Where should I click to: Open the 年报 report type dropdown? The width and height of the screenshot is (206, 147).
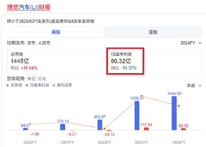pyautogui.click(x=194, y=86)
